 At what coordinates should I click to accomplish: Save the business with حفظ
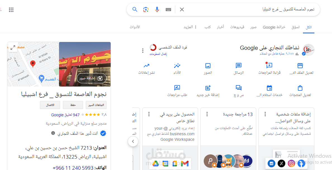pos(73,105)
